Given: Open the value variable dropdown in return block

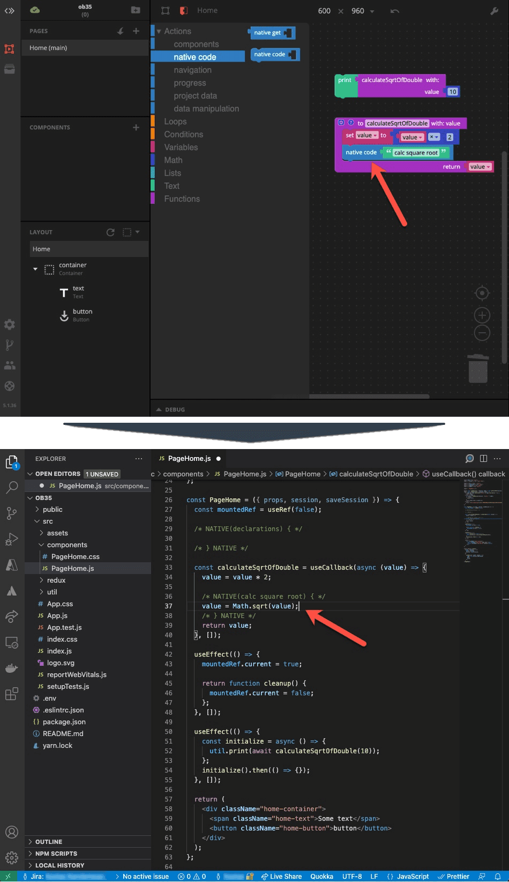Looking at the screenshot, I should [x=480, y=167].
